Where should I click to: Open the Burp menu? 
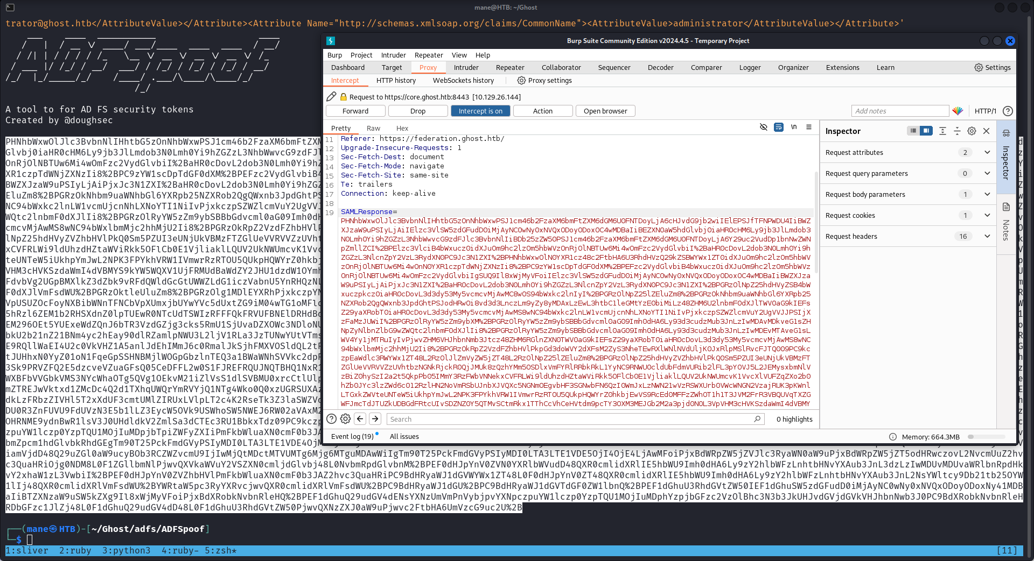click(334, 55)
